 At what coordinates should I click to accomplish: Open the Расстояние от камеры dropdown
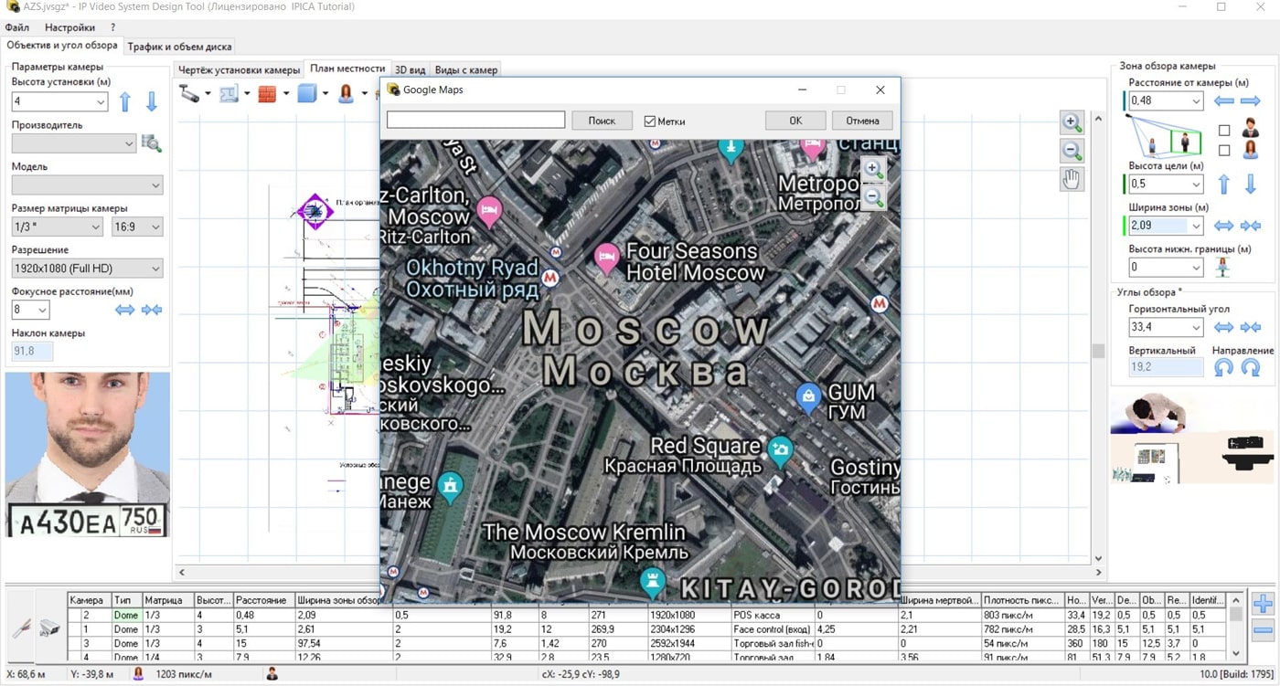pyautogui.click(x=1196, y=101)
